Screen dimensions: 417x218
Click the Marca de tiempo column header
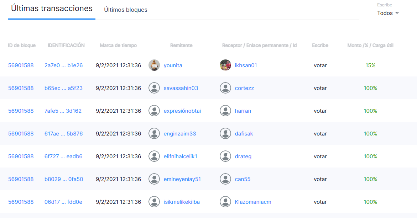tap(118, 46)
